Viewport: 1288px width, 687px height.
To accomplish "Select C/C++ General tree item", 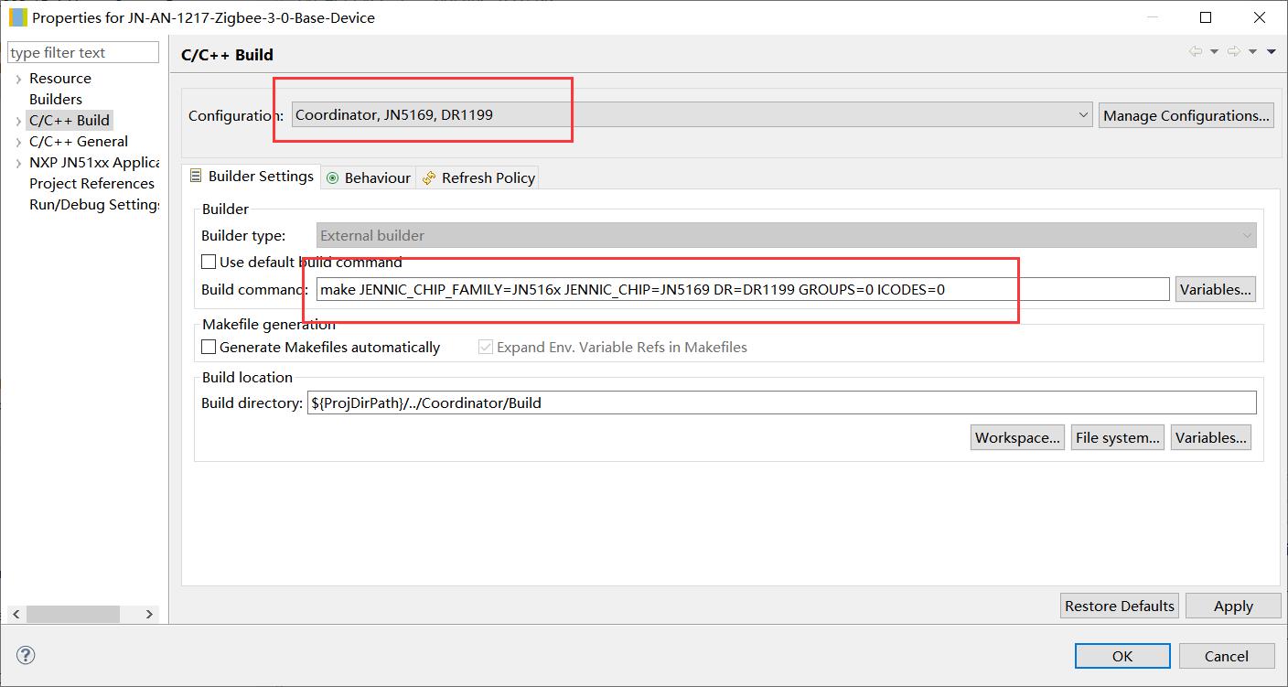I will click(79, 141).
